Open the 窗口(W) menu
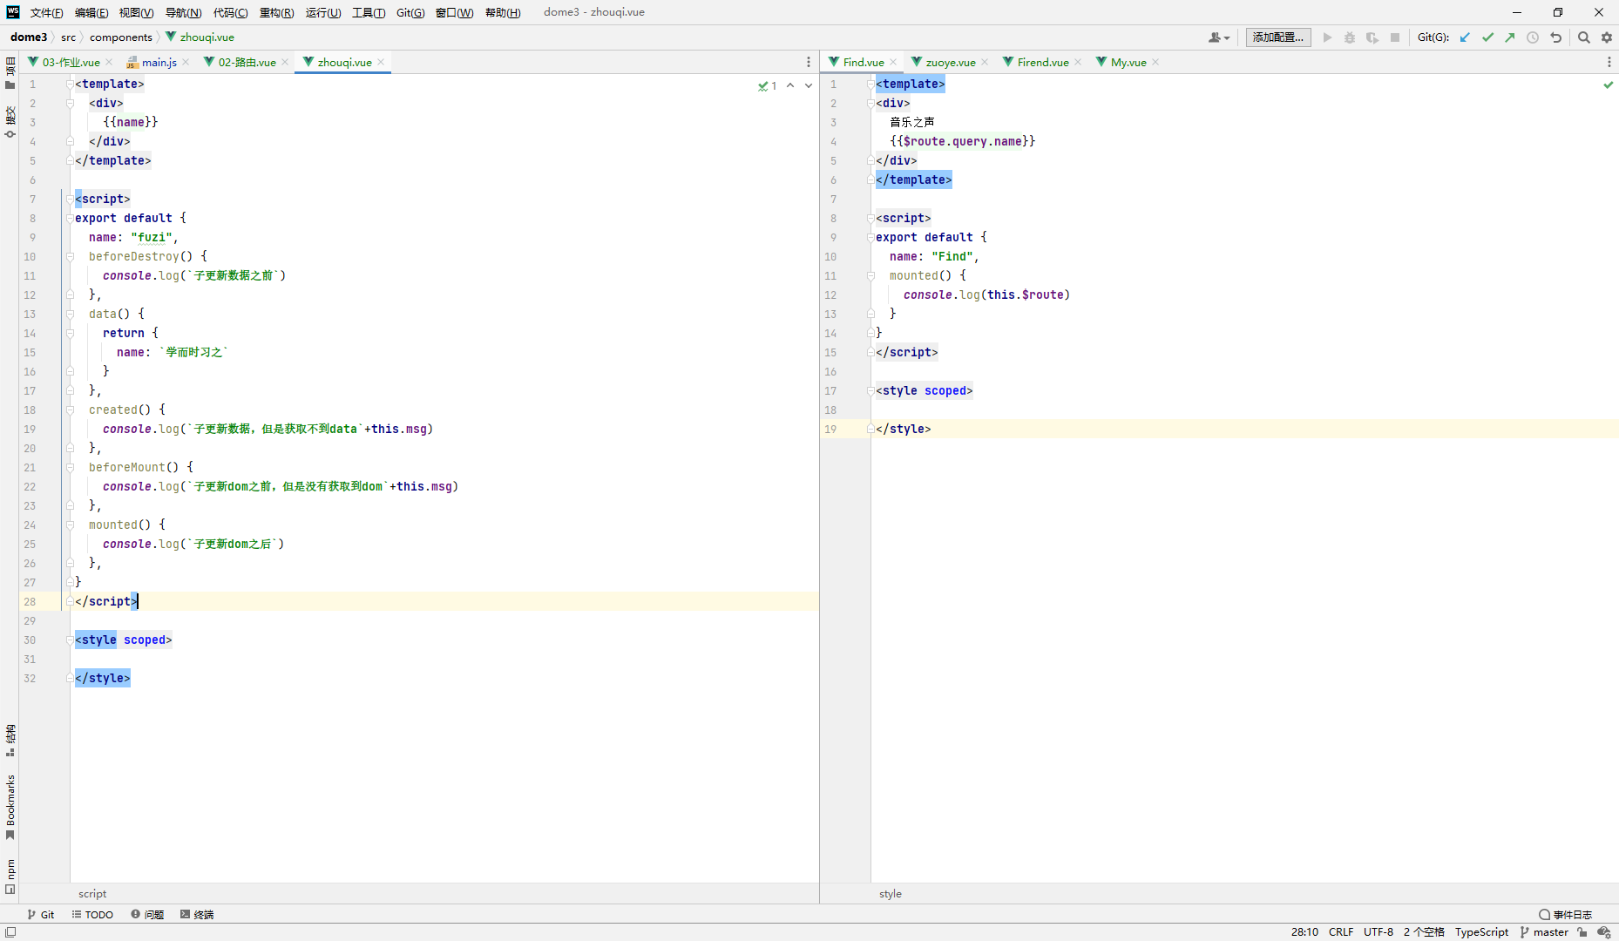Image resolution: width=1619 pixels, height=941 pixels. (x=454, y=12)
